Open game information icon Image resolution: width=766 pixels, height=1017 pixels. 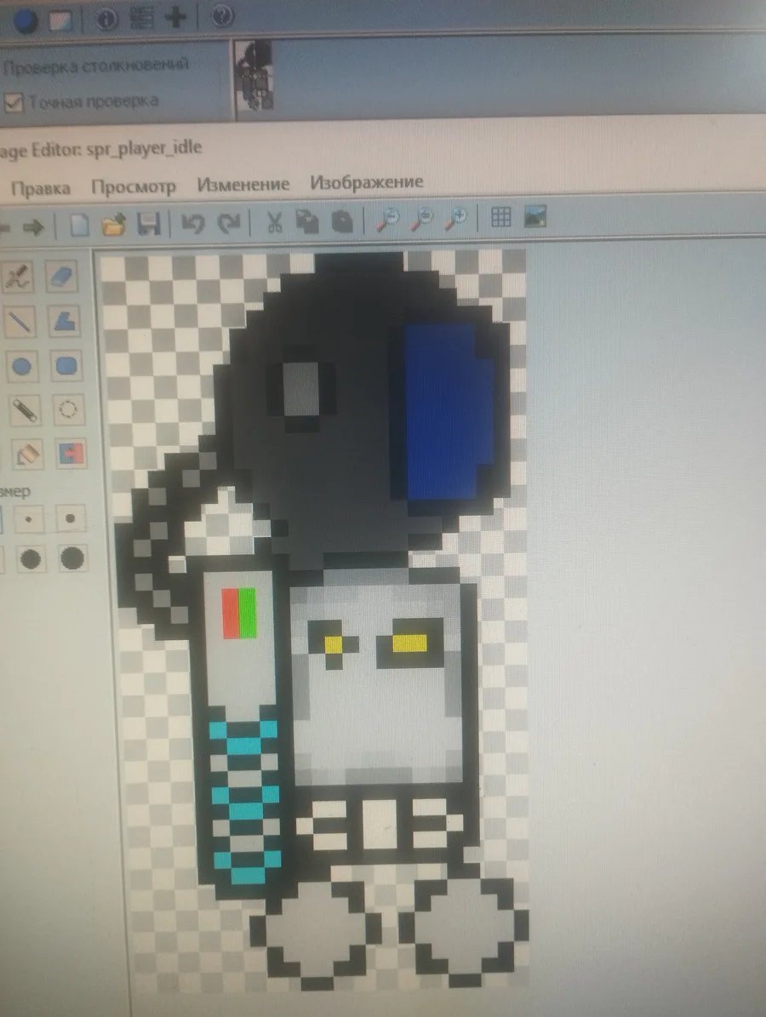[107, 19]
